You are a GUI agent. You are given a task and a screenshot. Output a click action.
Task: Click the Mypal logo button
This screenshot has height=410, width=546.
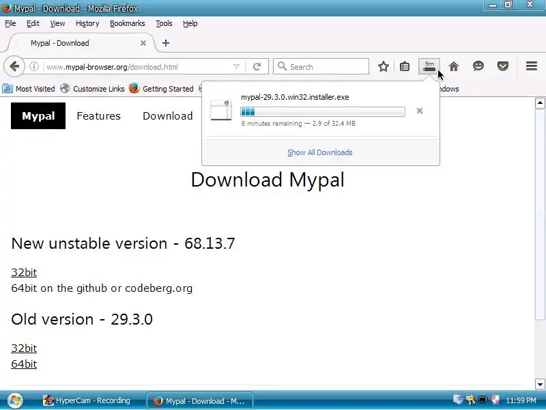pos(38,115)
